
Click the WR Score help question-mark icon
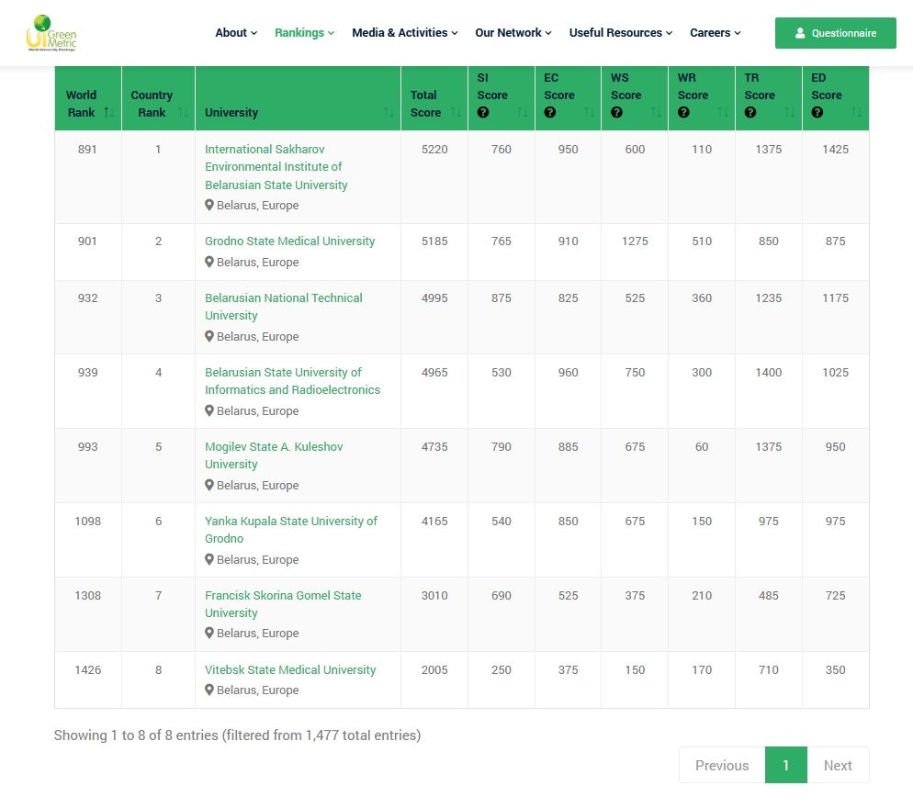click(x=683, y=113)
